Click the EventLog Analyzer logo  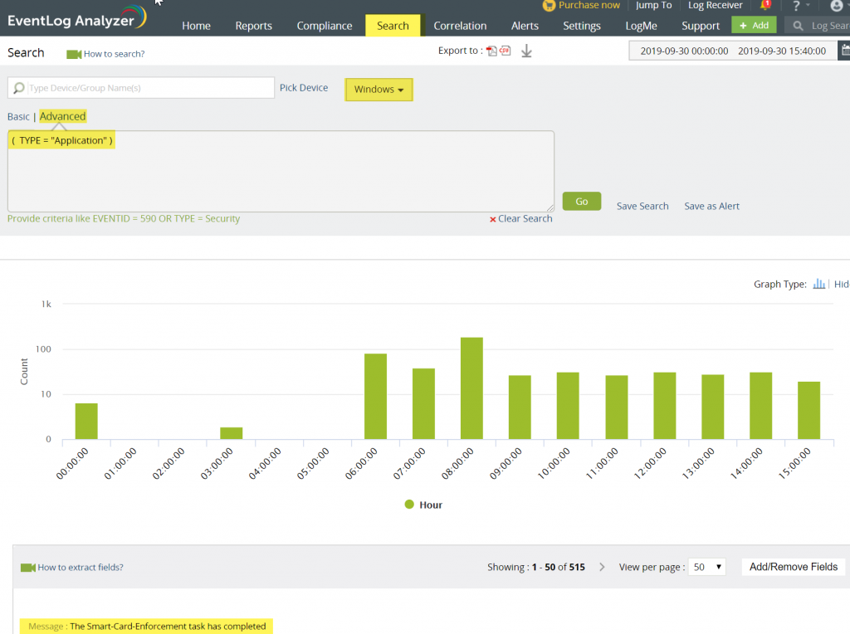(77, 18)
